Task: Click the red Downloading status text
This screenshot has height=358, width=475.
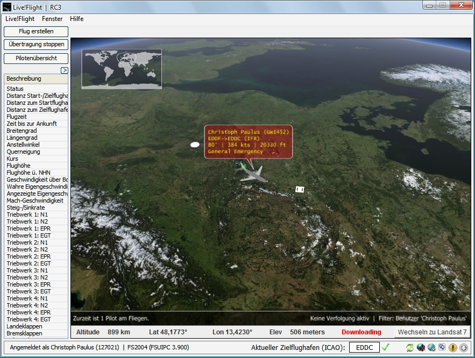Action: tap(361, 332)
